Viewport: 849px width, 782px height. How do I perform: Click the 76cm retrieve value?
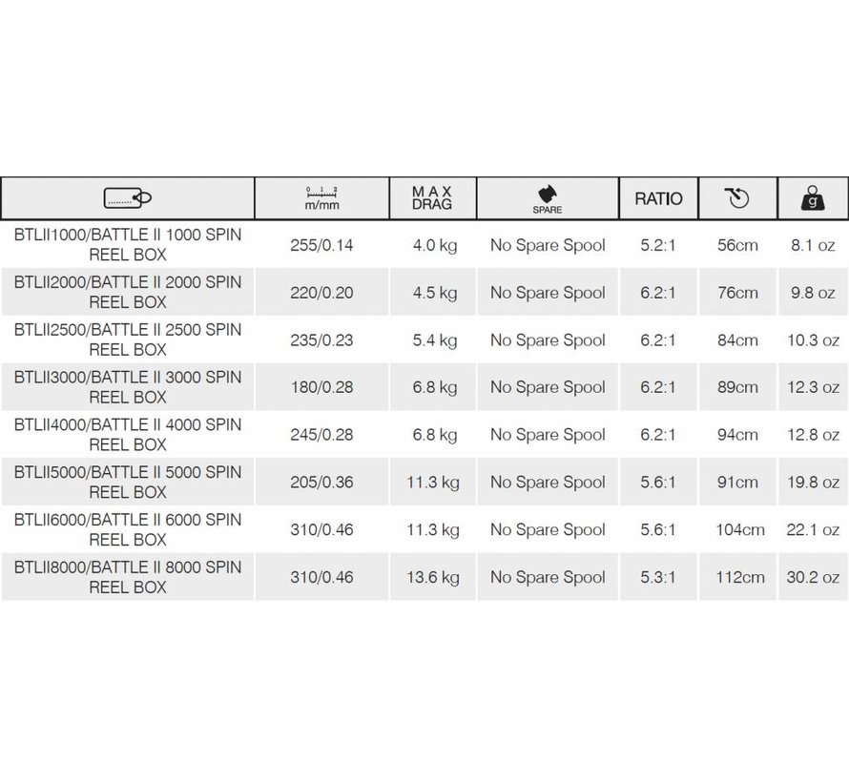(737, 293)
